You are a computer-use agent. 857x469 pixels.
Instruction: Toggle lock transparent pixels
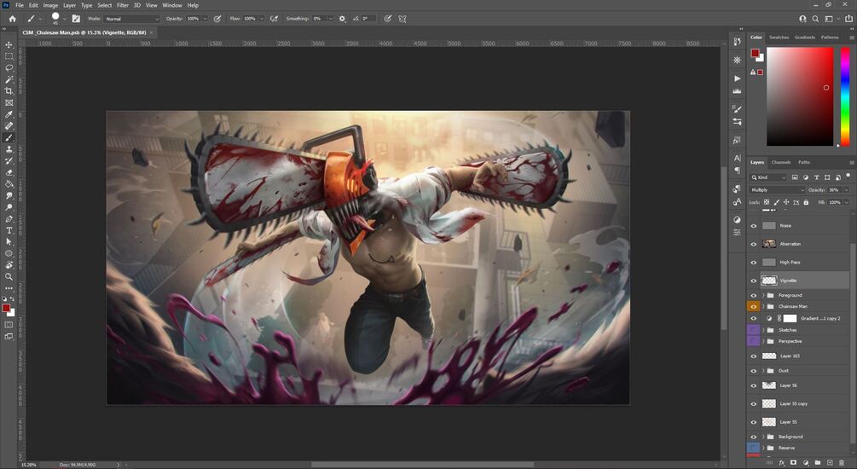pyautogui.click(x=767, y=202)
